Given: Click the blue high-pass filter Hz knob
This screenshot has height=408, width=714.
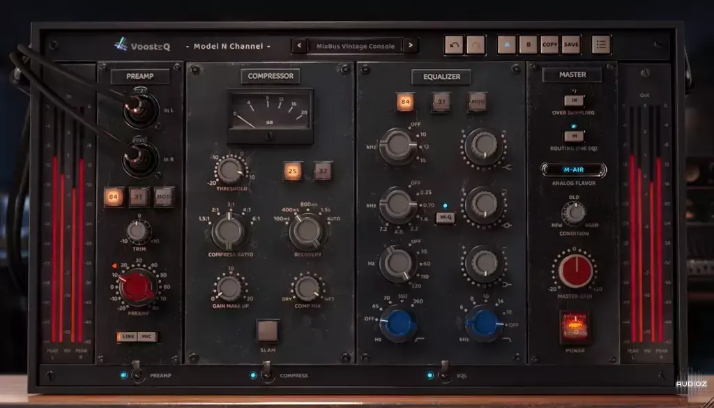Looking at the screenshot, I should tap(398, 324).
